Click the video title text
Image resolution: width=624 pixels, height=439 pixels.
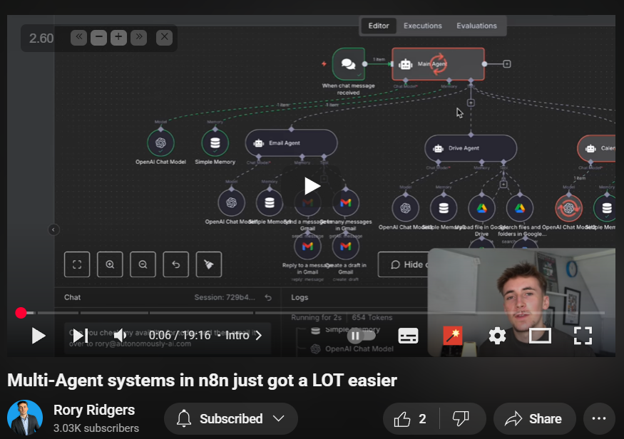202,381
